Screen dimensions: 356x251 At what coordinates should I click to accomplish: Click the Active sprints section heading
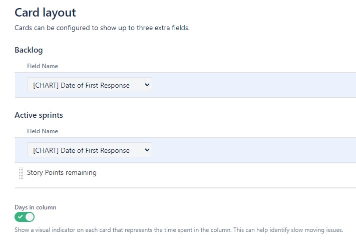click(x=39, y=115)
